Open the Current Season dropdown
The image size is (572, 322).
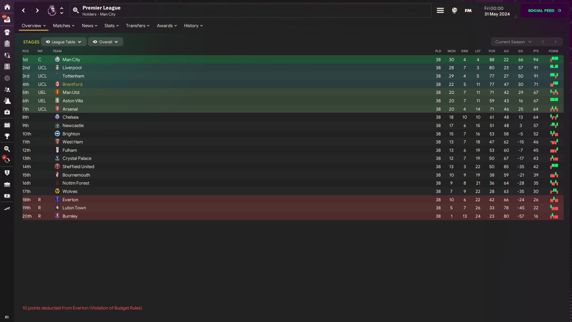coord(513,42)
